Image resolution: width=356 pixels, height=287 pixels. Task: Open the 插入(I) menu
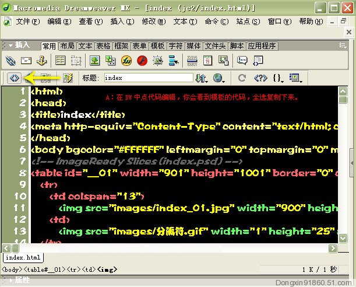click(122, 22)
